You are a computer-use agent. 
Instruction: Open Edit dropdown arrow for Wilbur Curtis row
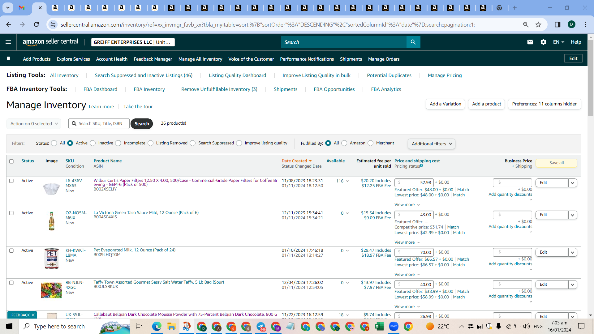573,183
